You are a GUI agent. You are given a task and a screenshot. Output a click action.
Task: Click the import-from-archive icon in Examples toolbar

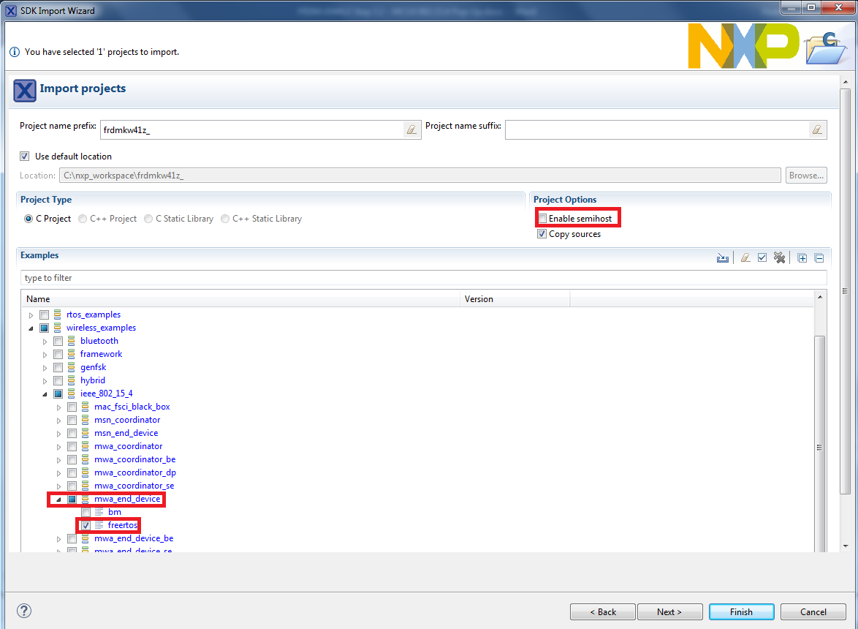(723, 257)
